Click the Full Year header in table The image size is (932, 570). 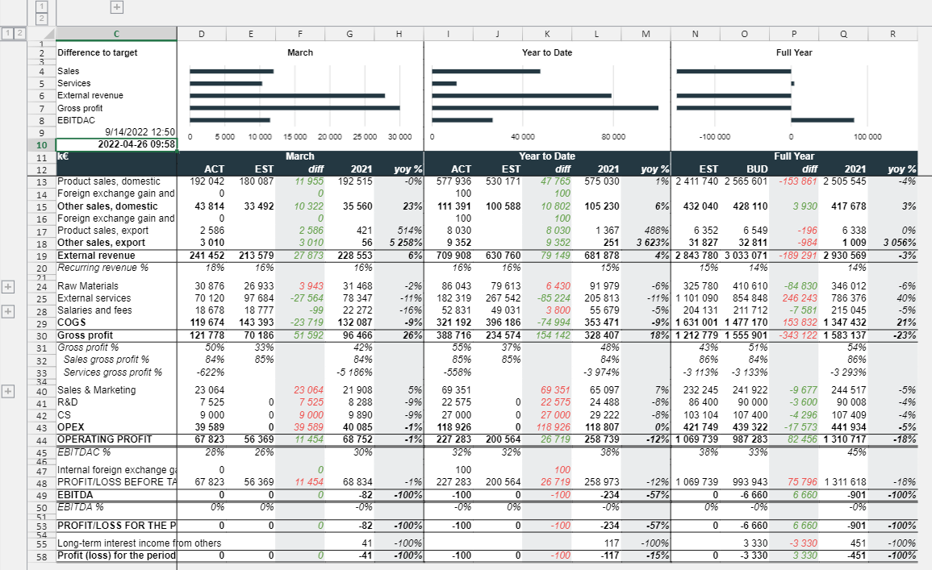click(793, 156)
